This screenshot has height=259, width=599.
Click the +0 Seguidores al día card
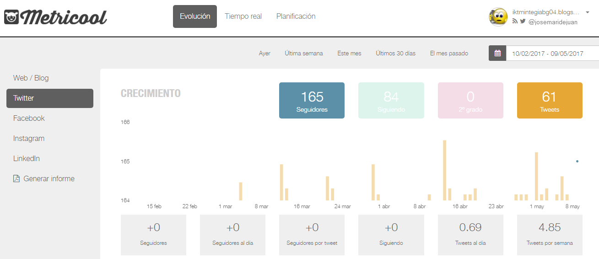point(233,235)
